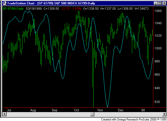Image resolution: width=167 pixels, height=121 pixels.
Task: Click the 940 price axis label
Action: point(157,88)
